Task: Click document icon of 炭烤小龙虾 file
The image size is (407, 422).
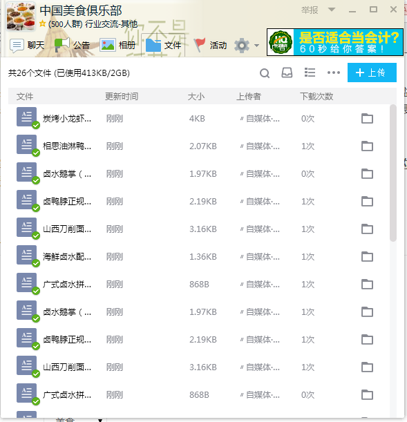Action: click(27, 117)
